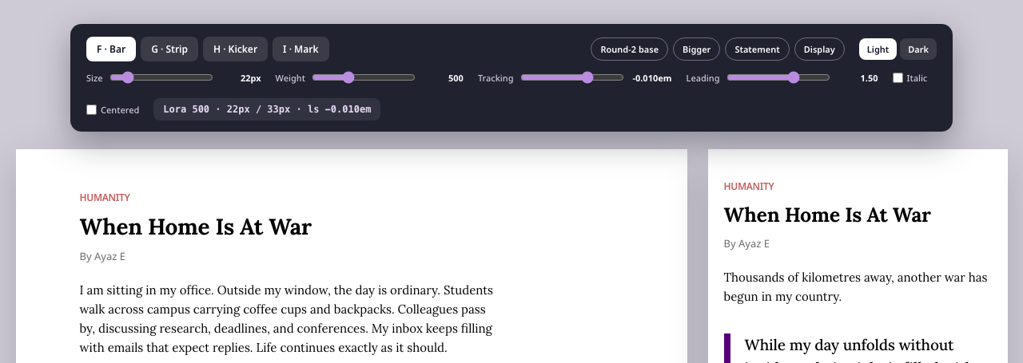Switch to Light theme

(878, 49)
